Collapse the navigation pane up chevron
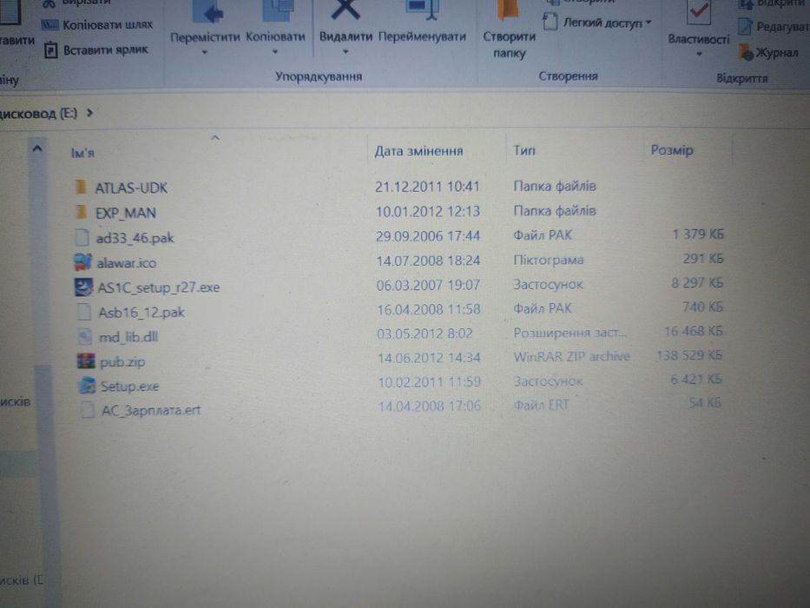The height and width of the screenshot is (608, 810). click(37, 149)
